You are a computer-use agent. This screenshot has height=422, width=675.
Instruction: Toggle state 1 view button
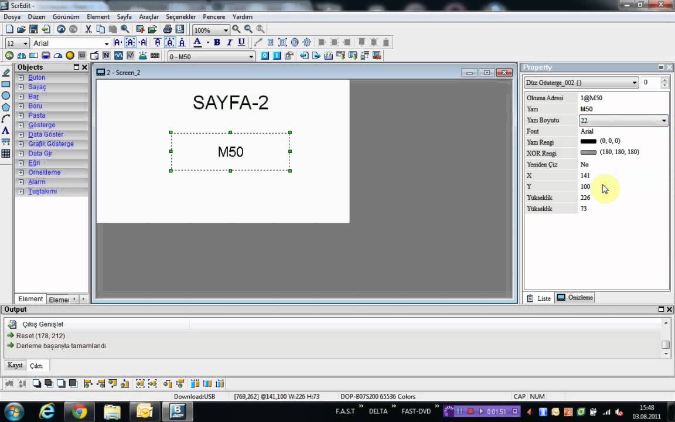(x=277, y=56)
